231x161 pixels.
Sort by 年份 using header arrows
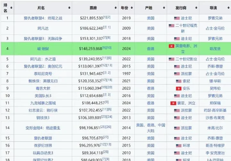[131, 8]
